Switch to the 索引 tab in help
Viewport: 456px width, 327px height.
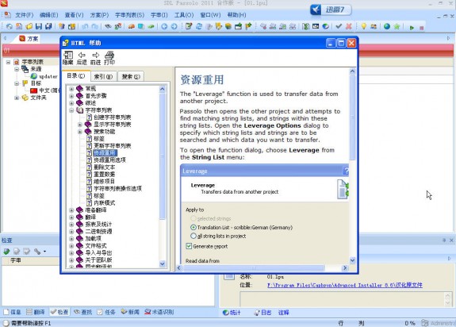(104, 76)
